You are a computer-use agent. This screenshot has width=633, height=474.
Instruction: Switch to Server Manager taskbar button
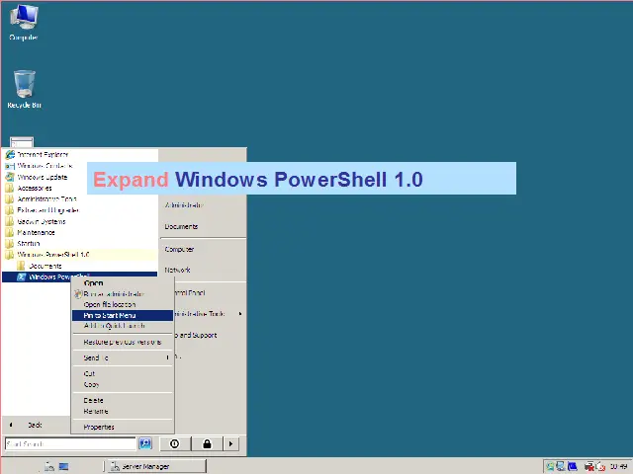pos(156,466)
